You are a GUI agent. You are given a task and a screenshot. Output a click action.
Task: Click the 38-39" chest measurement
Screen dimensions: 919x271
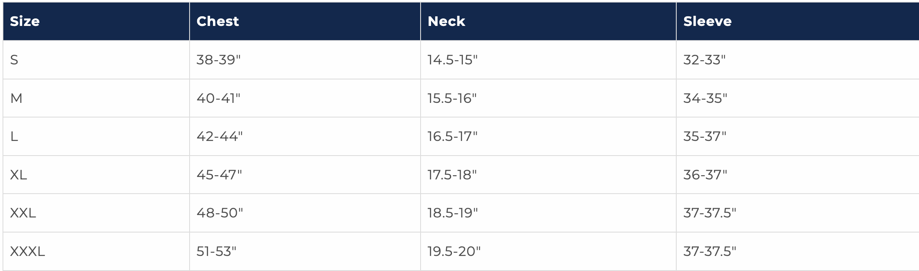[x=218, y=60]
